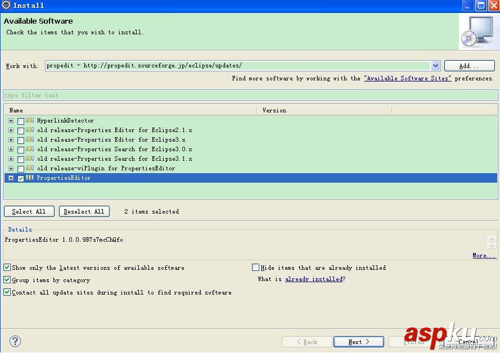Maximize the Install window
The width and height of the screenshot is (500, 353).
[481, 6]
